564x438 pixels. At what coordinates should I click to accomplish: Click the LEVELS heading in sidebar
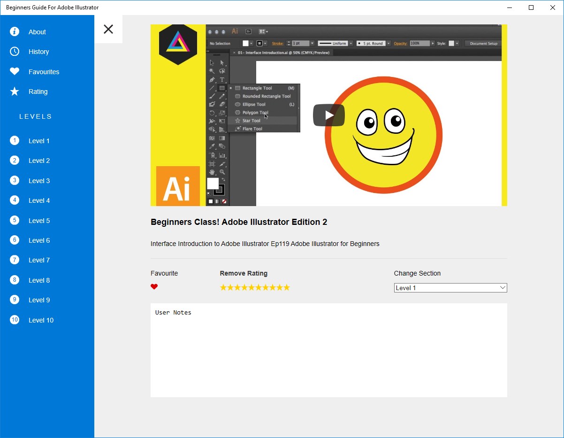point(36,116)
